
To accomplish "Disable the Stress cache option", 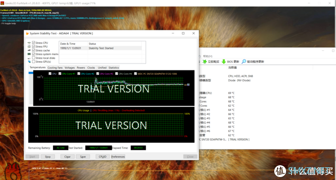I will click(34, 50).
